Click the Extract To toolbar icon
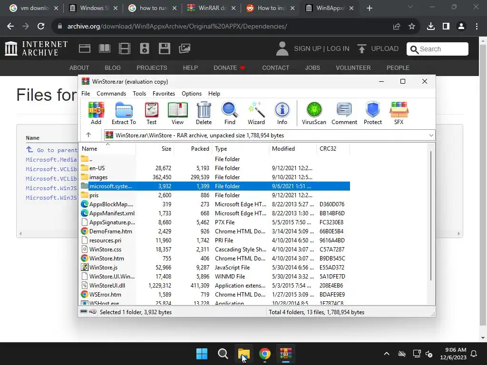487x365 pixels. pos(124,113)
